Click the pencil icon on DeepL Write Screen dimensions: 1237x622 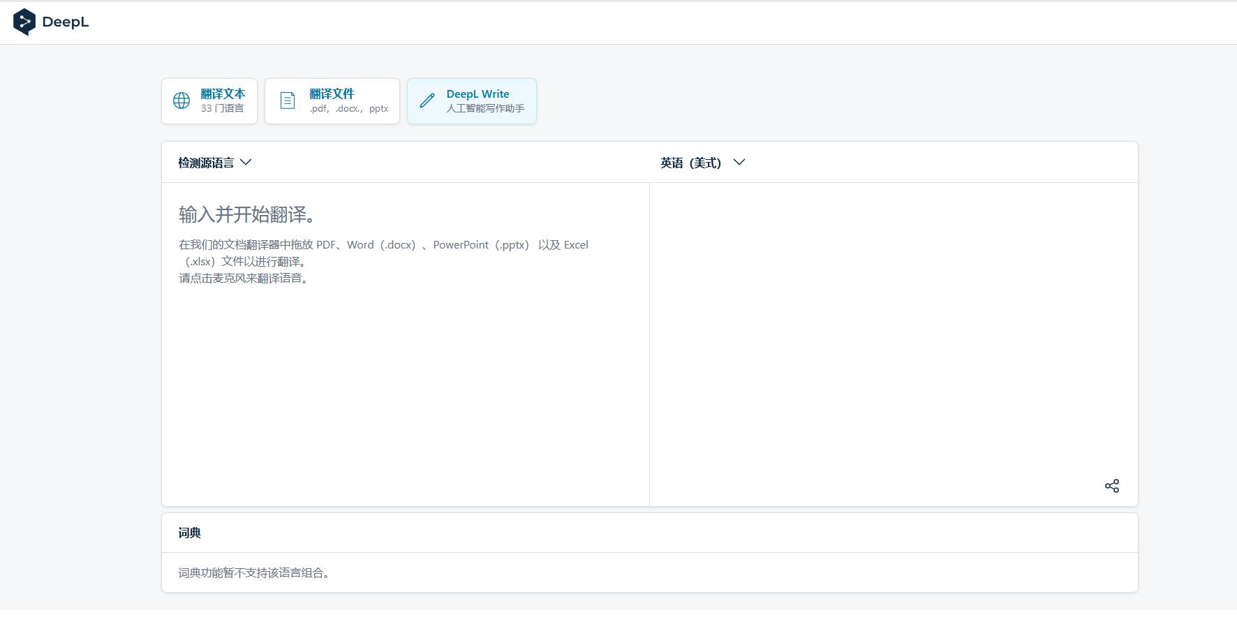427,101
